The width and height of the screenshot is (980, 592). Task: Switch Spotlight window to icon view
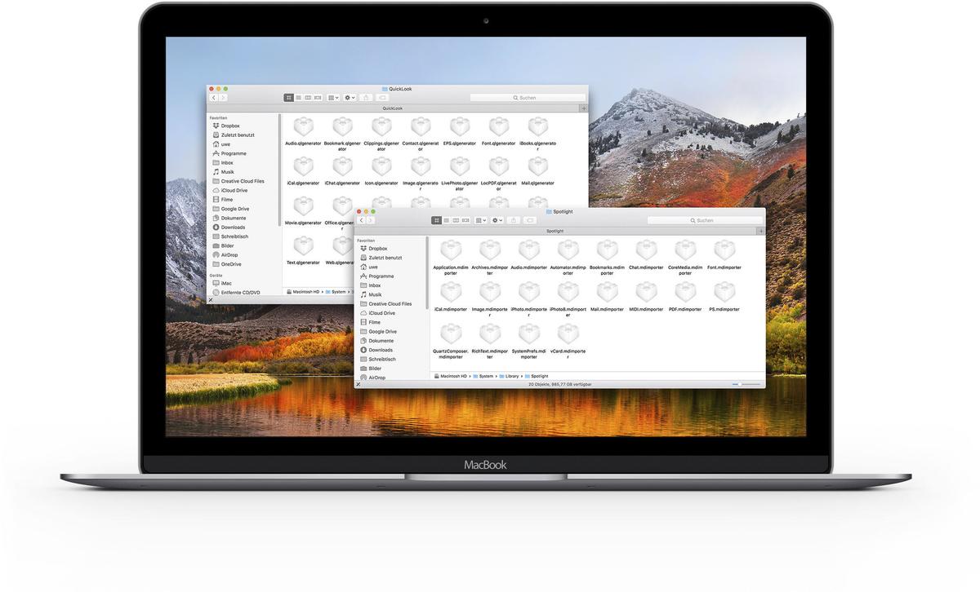click(x=437, y=220)
